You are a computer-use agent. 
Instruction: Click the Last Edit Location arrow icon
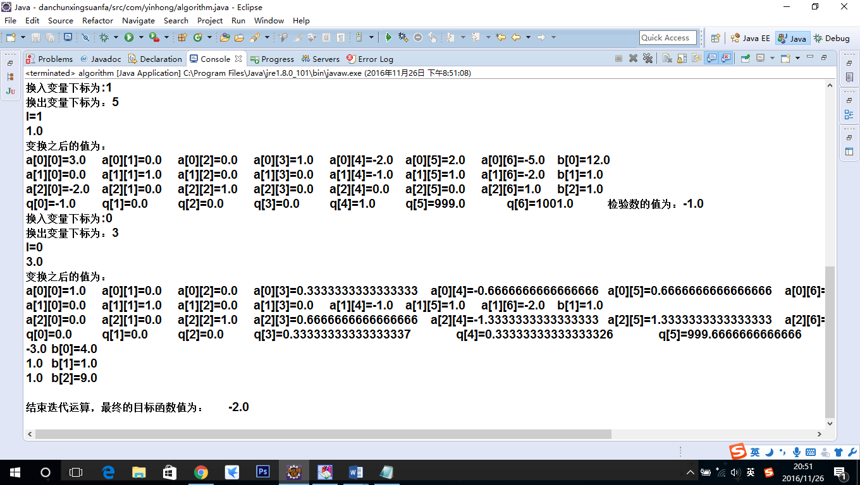tap(500, 37)
